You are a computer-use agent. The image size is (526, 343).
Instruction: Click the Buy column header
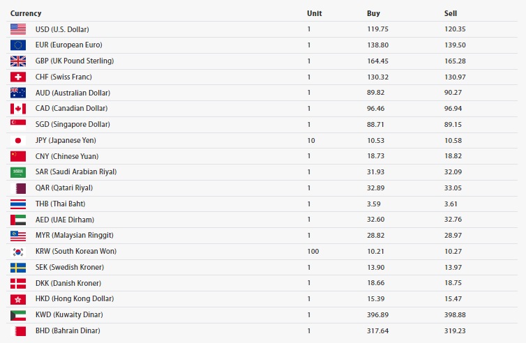pyautogui.click(x=373, y=13)
